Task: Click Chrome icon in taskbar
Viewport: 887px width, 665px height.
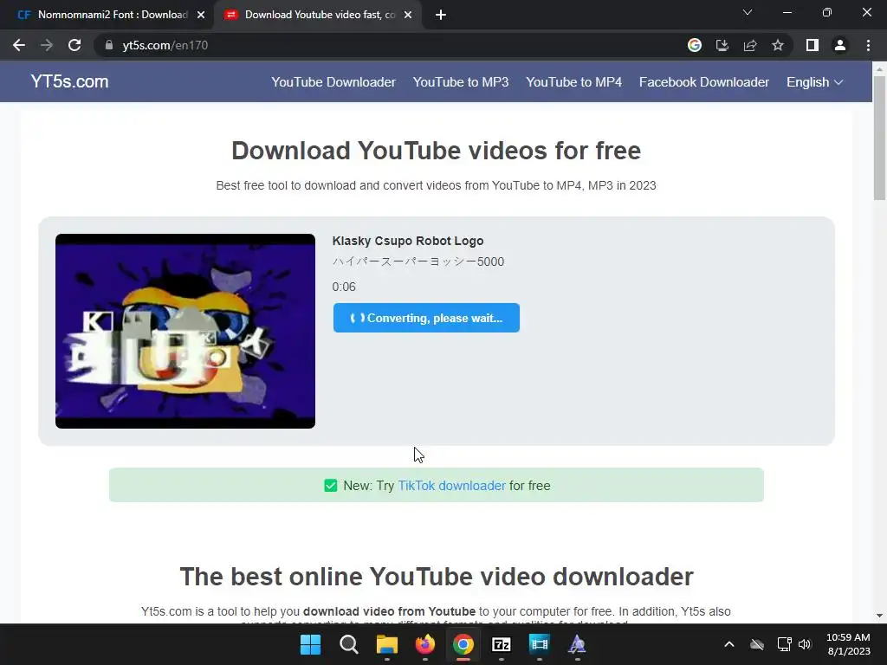Action: click(463, 644)
